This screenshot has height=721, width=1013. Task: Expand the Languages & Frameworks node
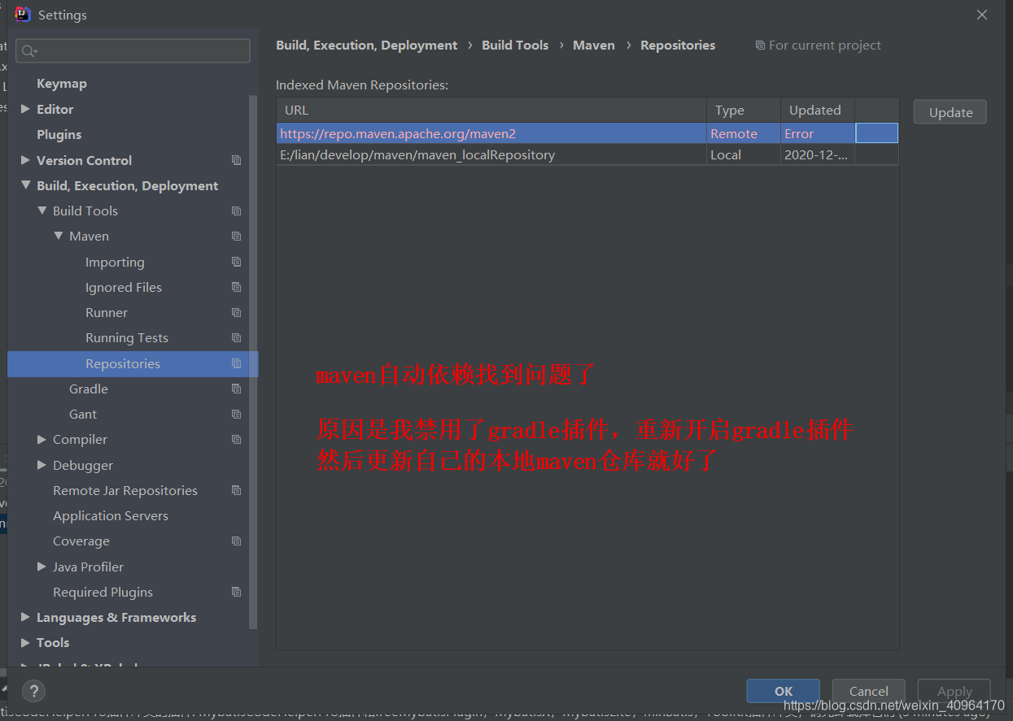25,617
